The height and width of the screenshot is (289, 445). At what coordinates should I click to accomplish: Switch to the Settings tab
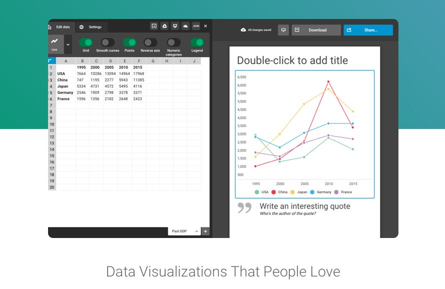coord(91,27)
